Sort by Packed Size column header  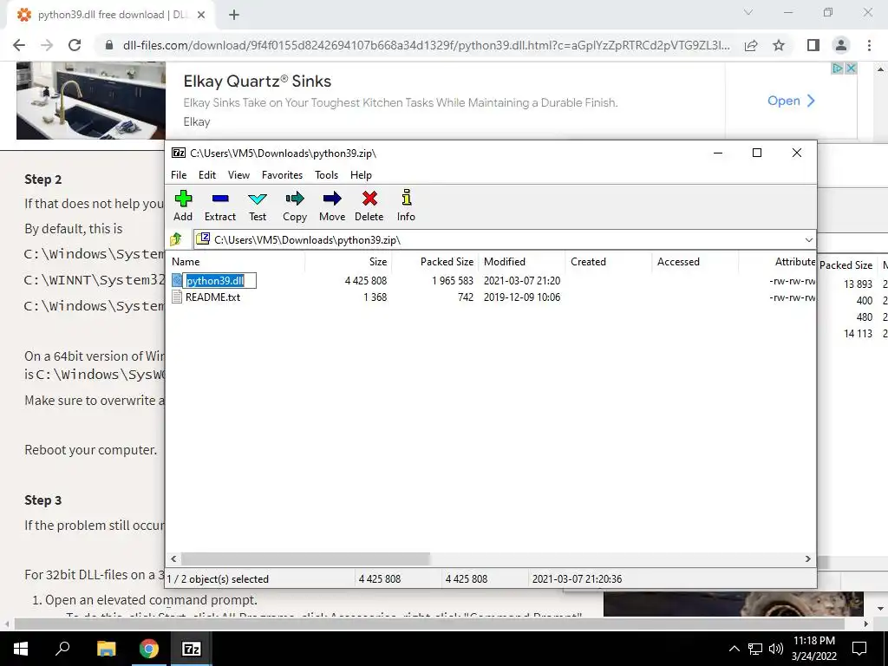coord(435,262)
